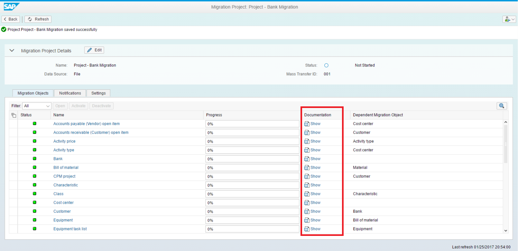This screenshot has width=518, height=251.
Task: Show documentation for CPM project
Action: coord(312,176)
